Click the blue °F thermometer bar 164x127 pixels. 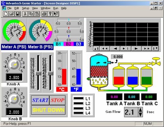(79, 77)
